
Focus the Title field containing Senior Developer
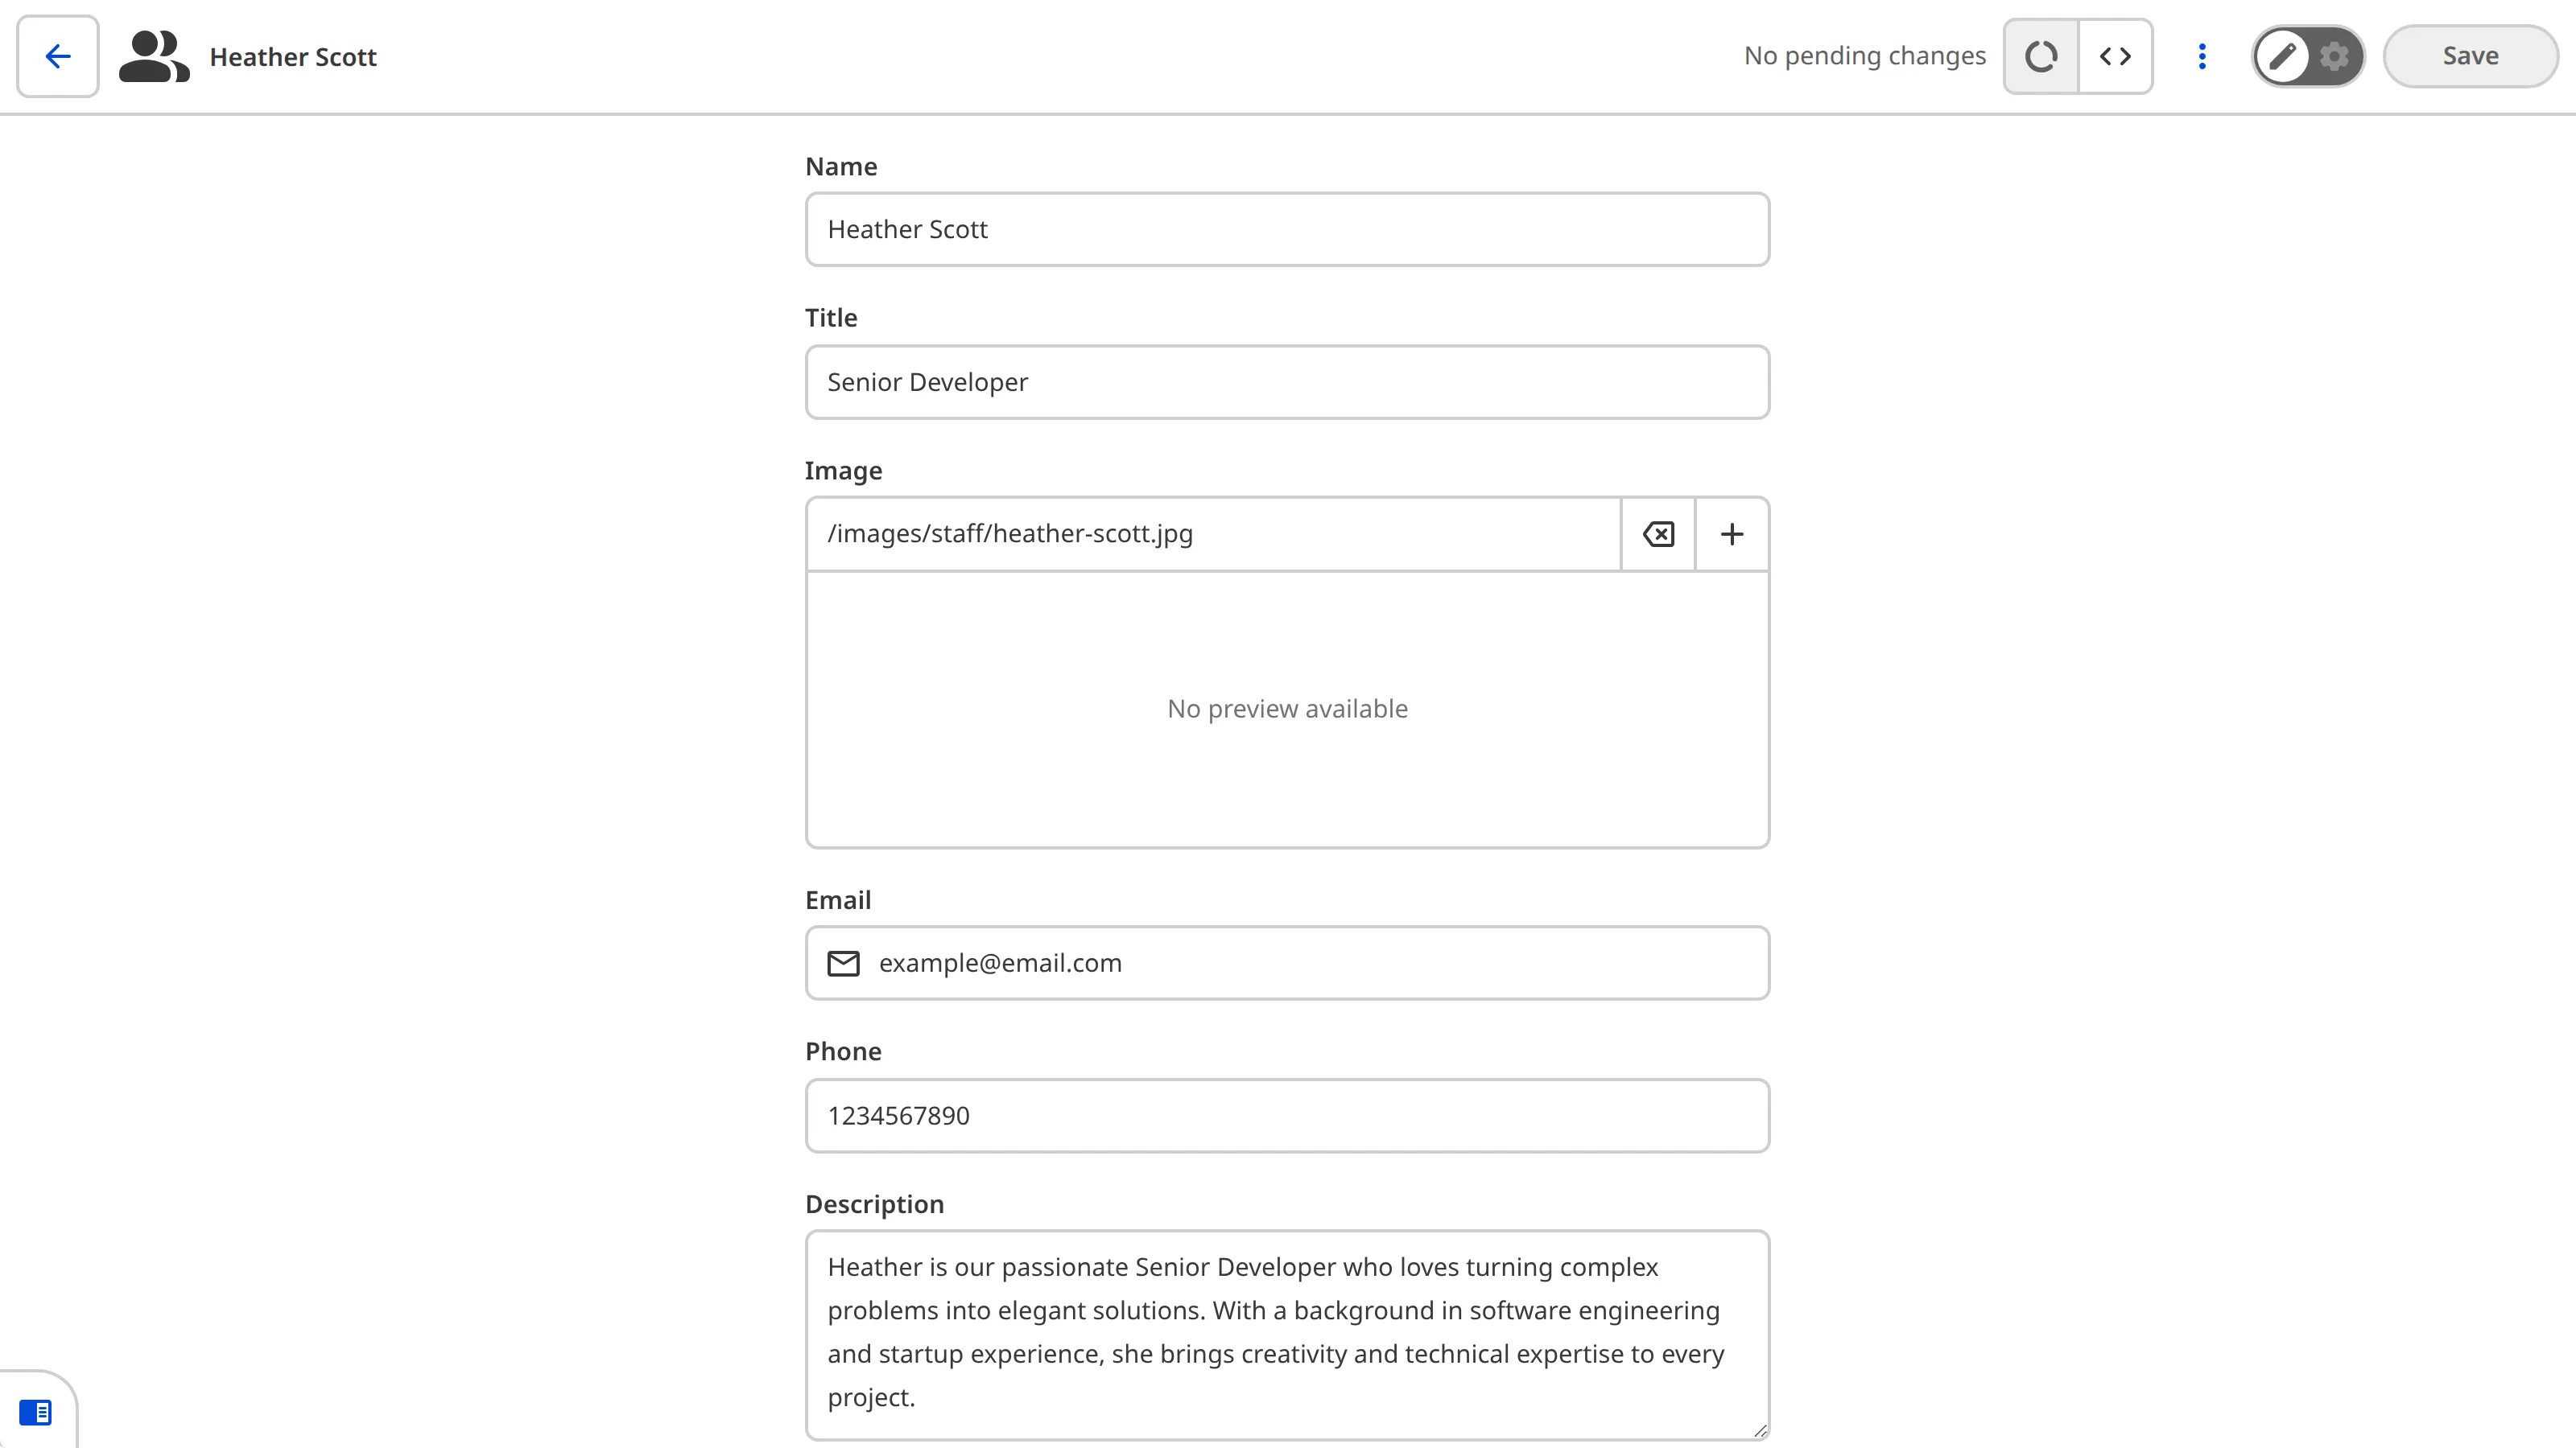(1287, 383)
